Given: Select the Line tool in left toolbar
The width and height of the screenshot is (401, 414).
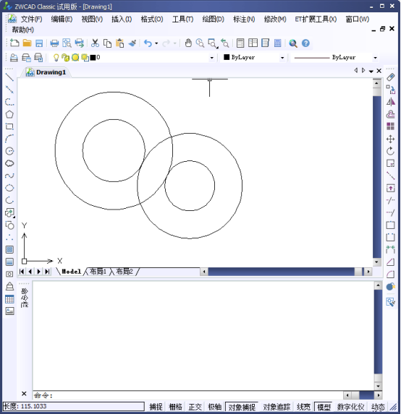Looking at the screenshot, I should [x=9, y=77].
